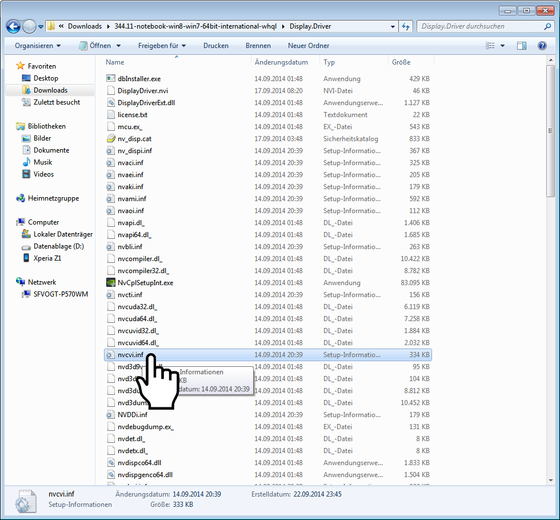The height and width of the screenshot is (520, 560).
Task: Sort by the Größe column header
Action: pyautogui.click(x=411, y=62)
